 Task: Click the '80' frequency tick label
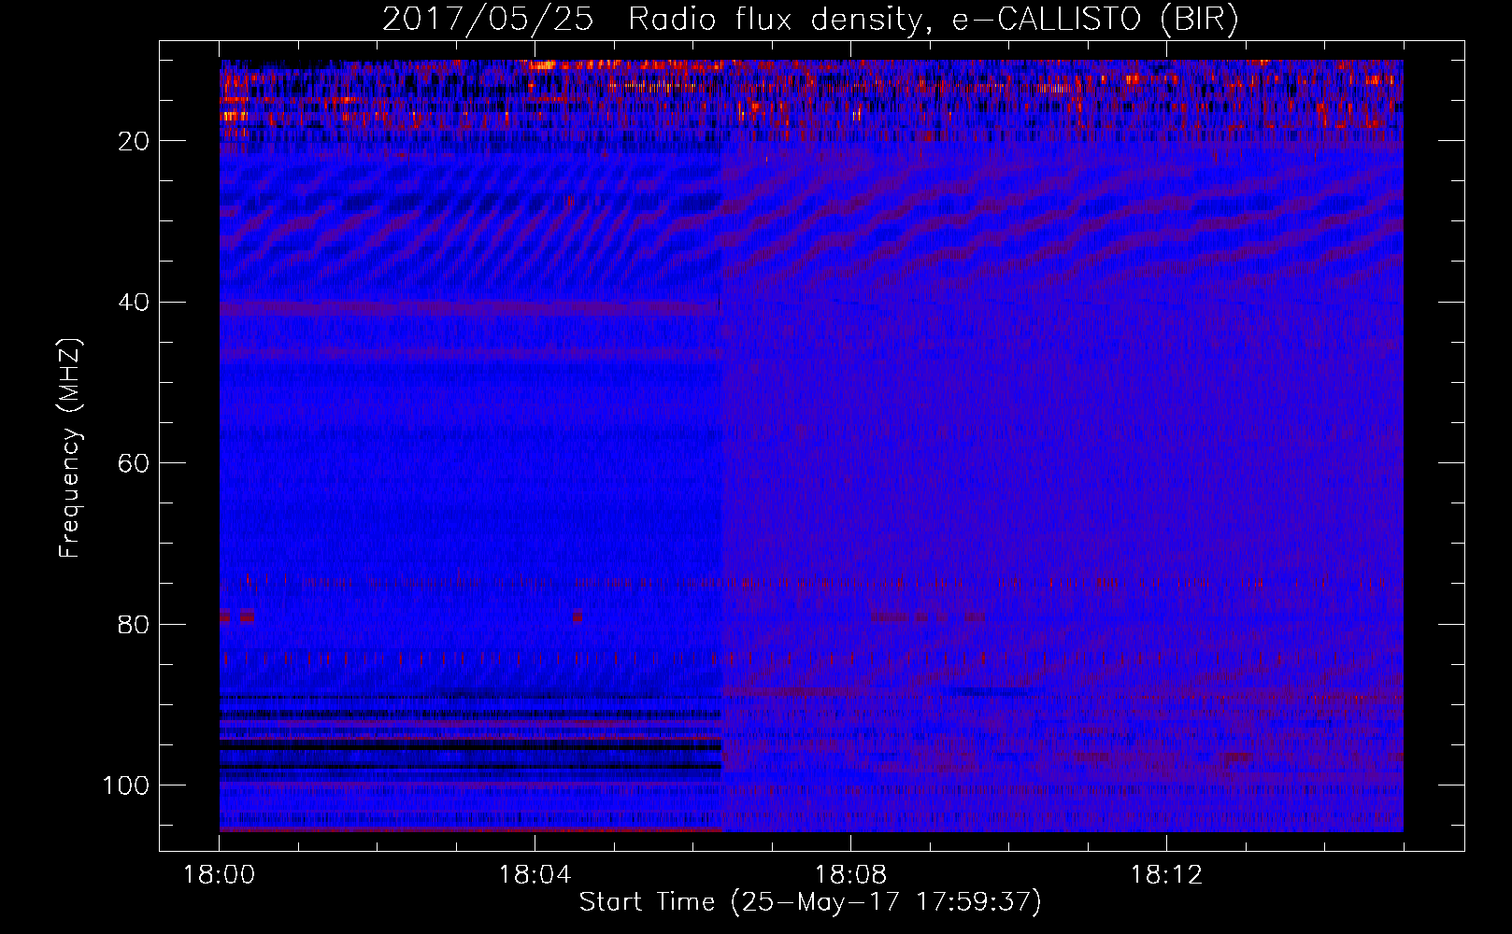[x=134, y=625]
